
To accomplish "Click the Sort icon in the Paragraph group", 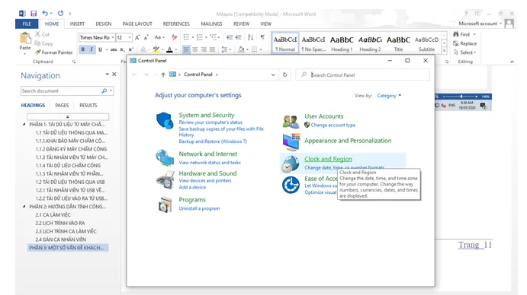I will pyautogui.click(x=250, y=37).
